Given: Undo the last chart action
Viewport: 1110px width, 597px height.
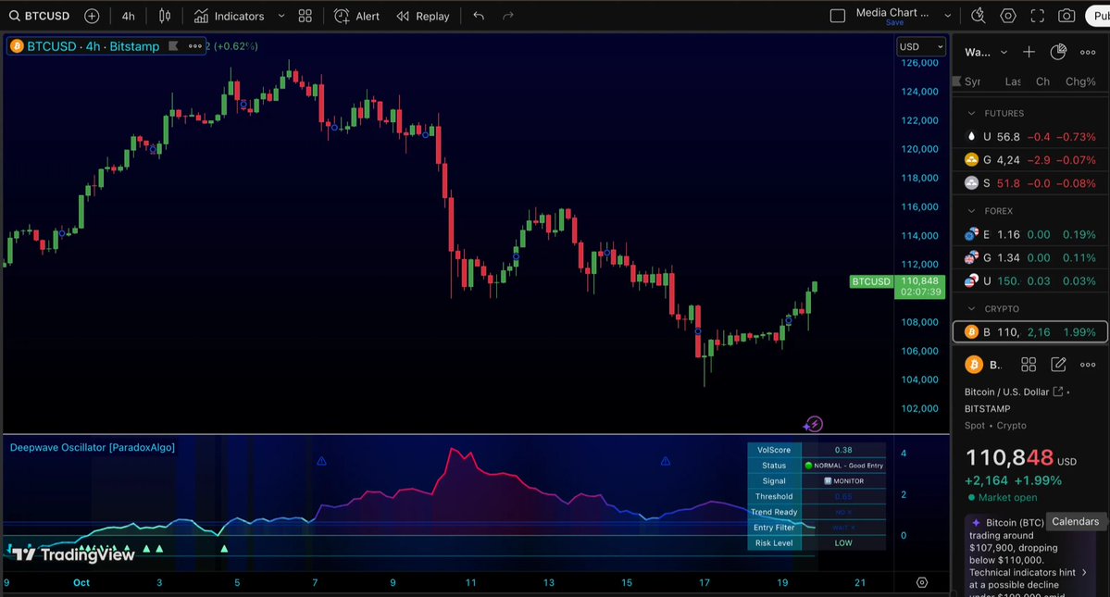Looking at the screenshot, I should click(479, 16).
